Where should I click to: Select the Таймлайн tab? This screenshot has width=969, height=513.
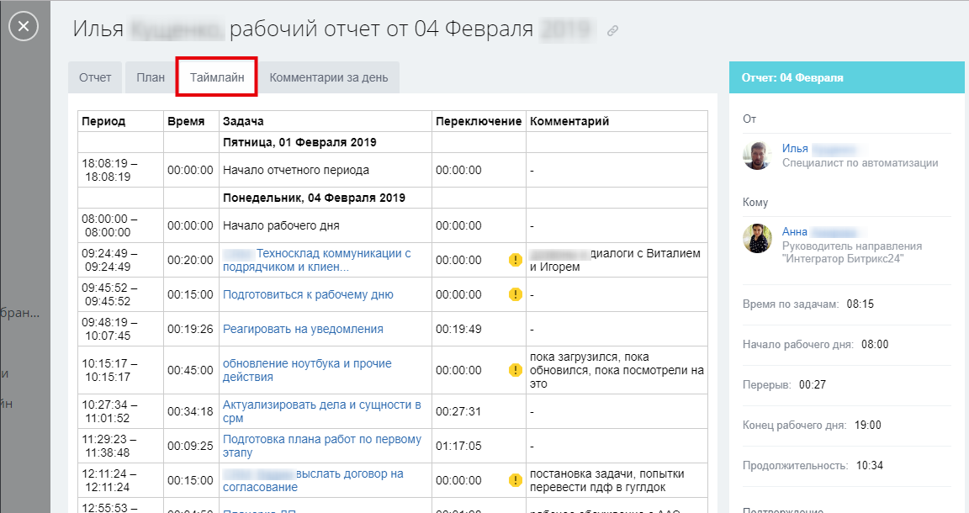coord(217,77)
